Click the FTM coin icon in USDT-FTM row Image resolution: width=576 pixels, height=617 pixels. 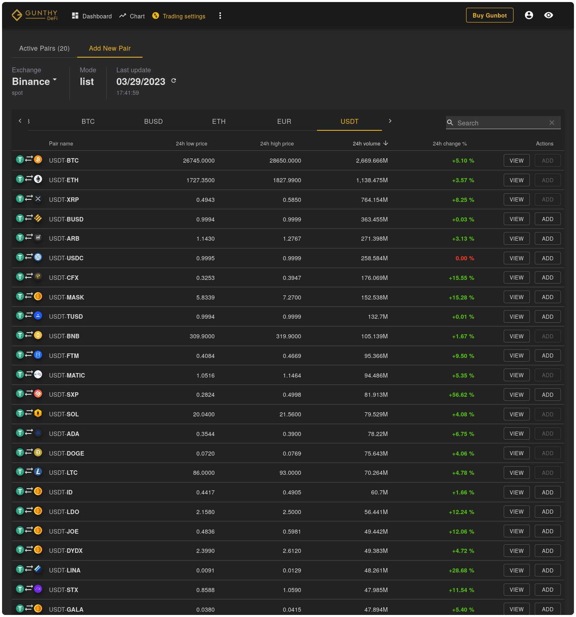point(38,355)
